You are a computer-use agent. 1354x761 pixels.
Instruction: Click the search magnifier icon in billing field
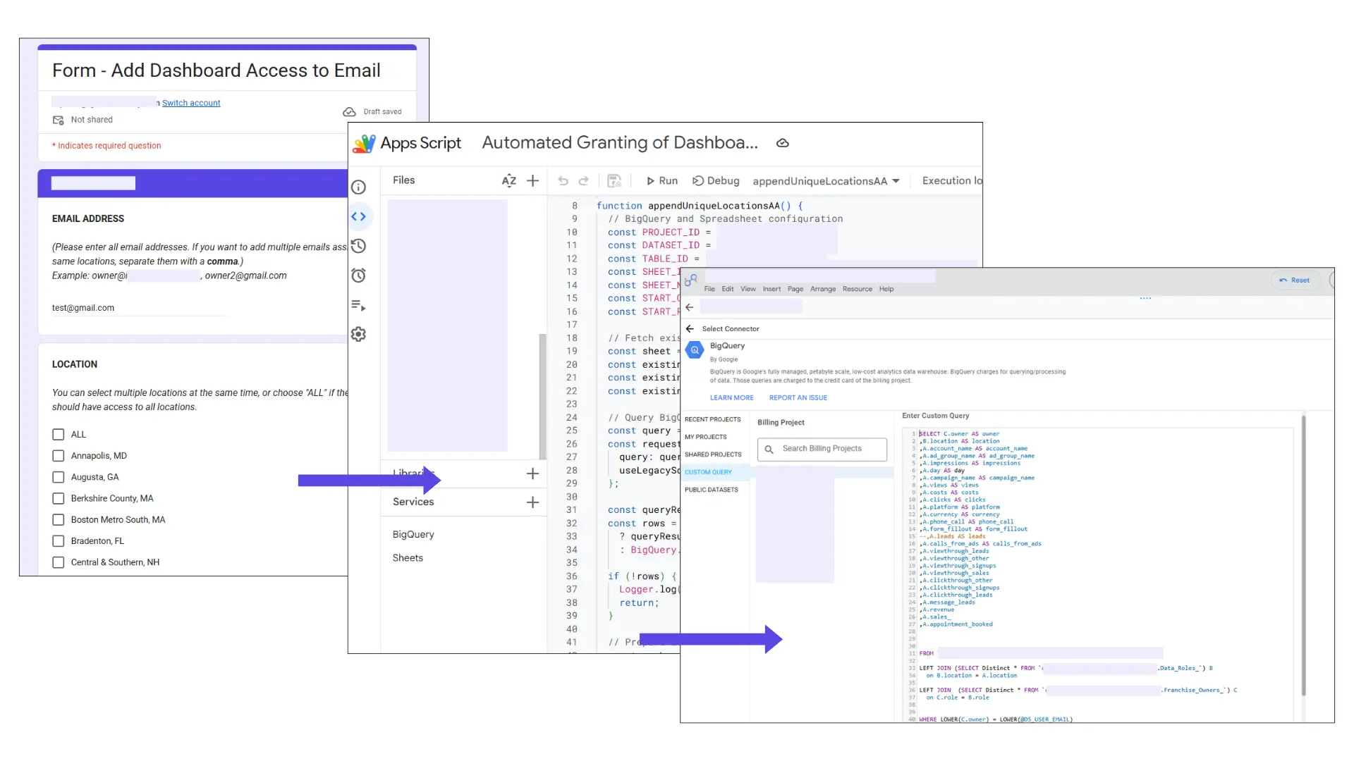tap(769, 450)
